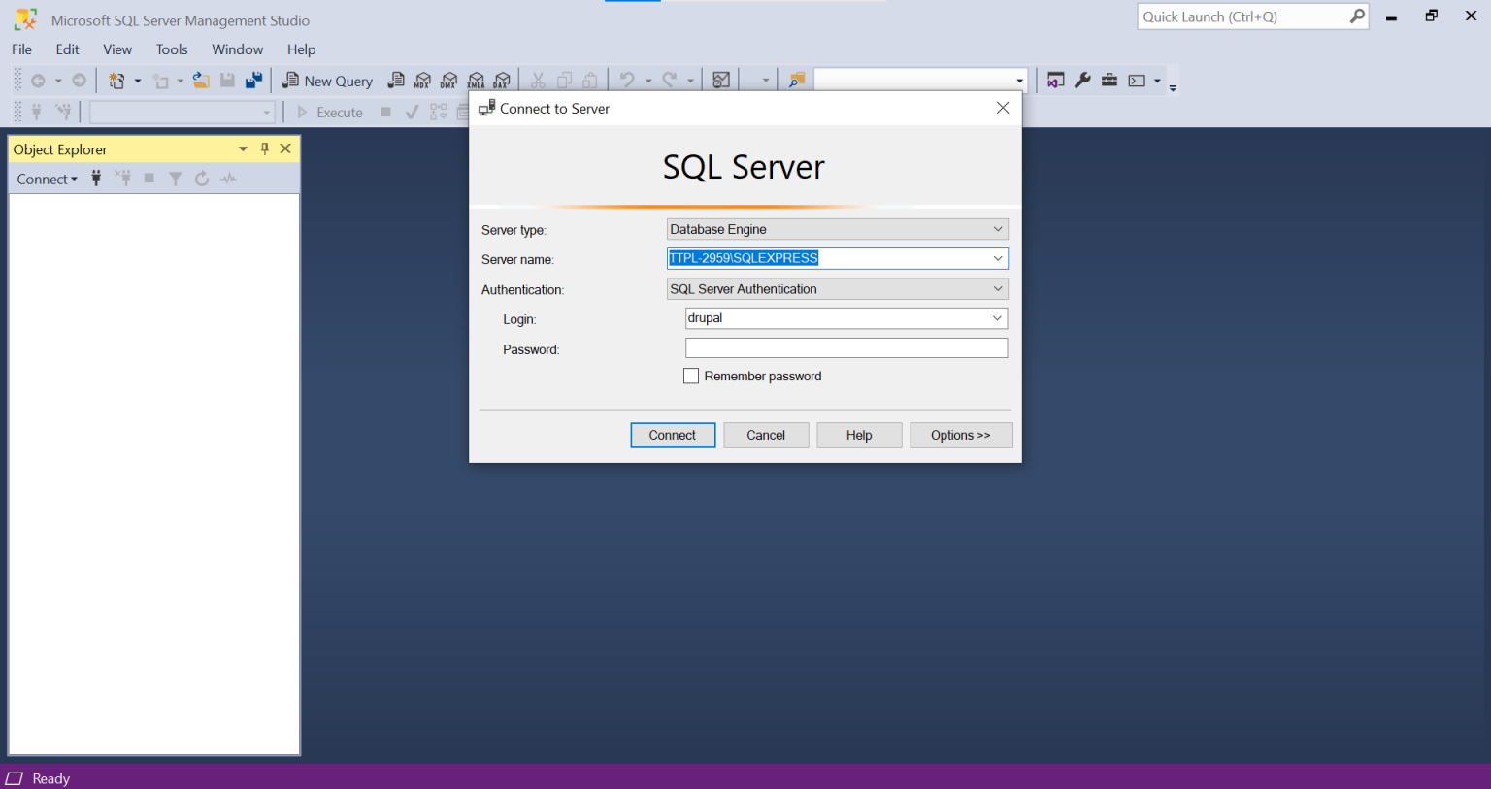Show advanced settings via Options button
Image resolution: width=1491 pixels, height=789 pixels.
tap(961, 435)
